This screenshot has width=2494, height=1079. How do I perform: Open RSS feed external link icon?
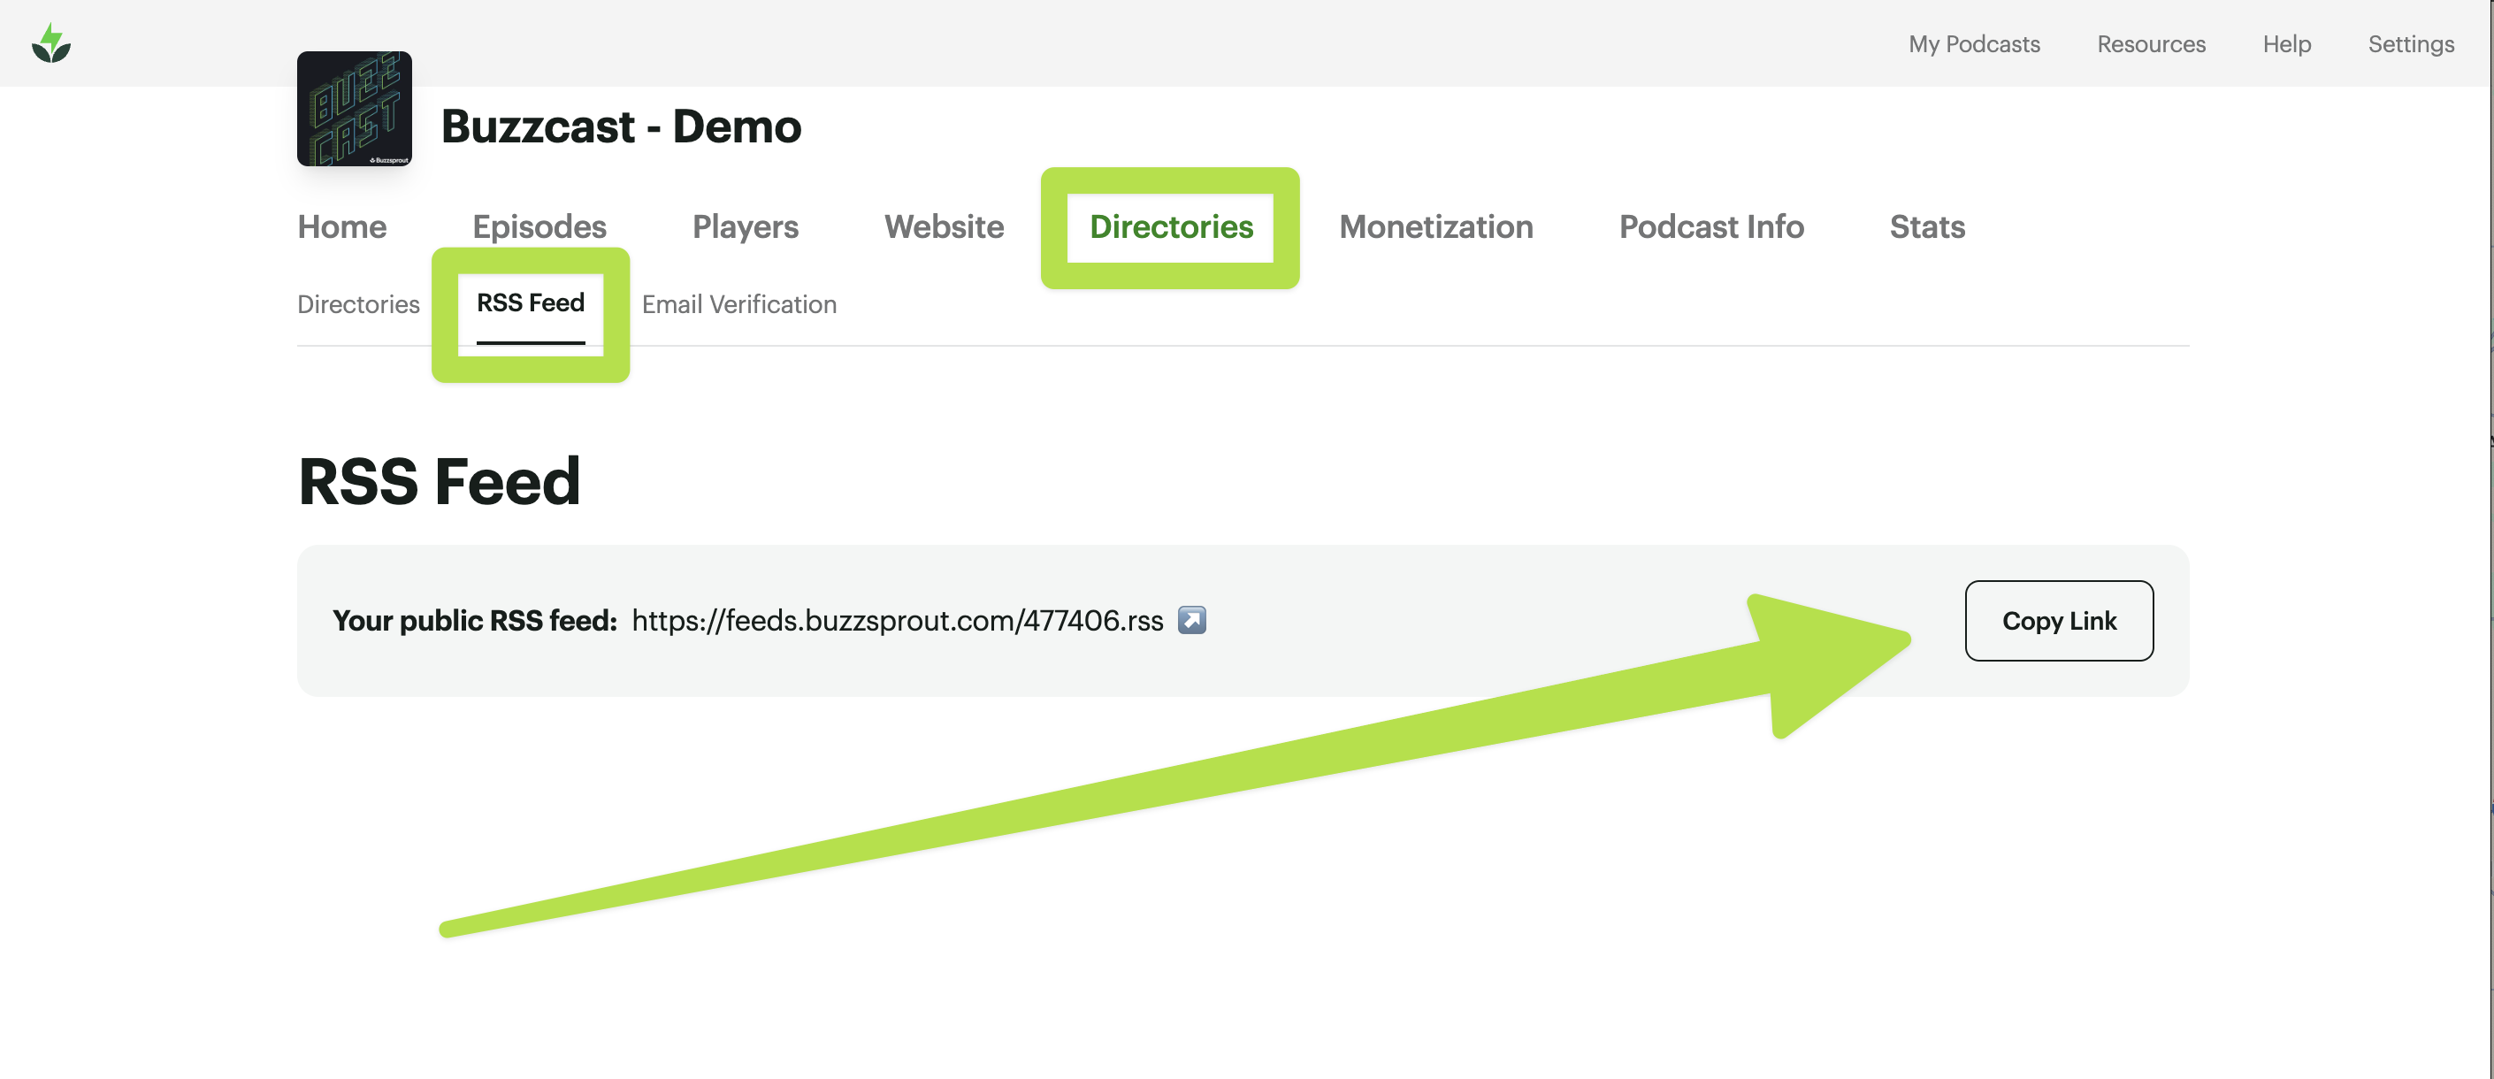tap(1191, 620)
